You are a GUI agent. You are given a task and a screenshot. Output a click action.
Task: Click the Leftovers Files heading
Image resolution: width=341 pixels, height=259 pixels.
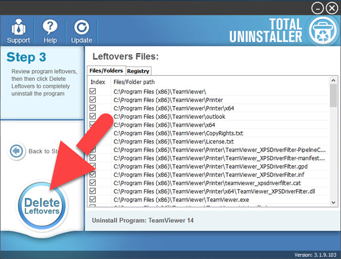pos(125,56)
